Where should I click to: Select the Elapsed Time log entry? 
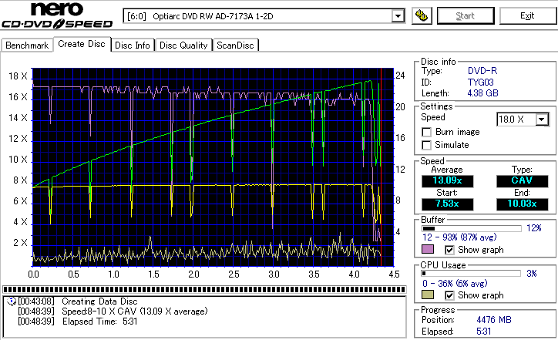(x=77, y=321)
